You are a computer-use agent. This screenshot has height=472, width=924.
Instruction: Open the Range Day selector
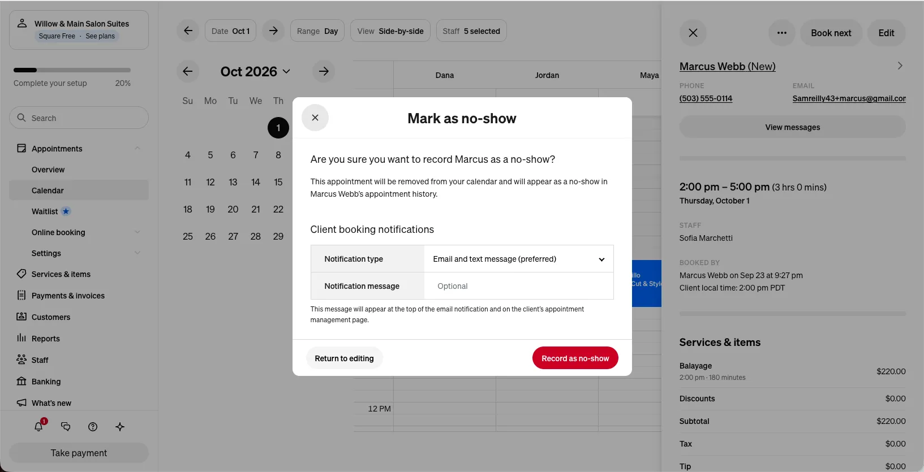coord(317,31)
